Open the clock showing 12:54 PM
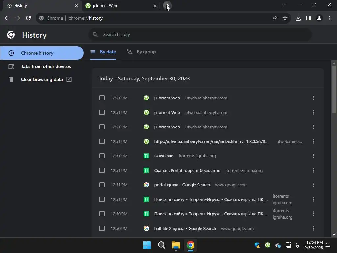 (314, 245)
